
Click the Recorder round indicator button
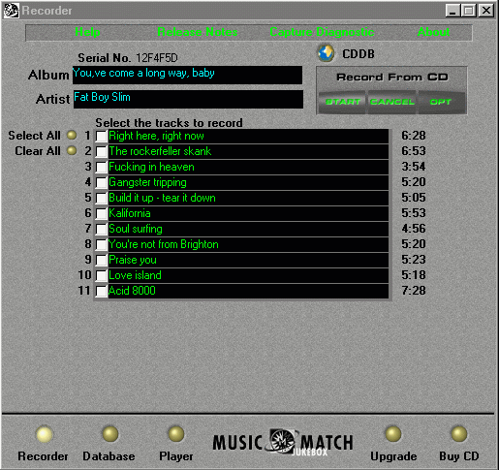45,434
